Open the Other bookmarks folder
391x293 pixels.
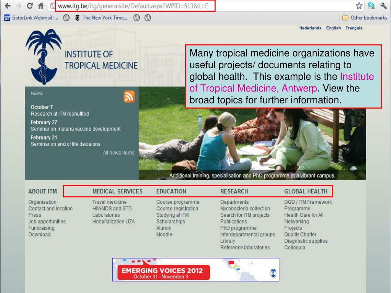tap(365, 18)
